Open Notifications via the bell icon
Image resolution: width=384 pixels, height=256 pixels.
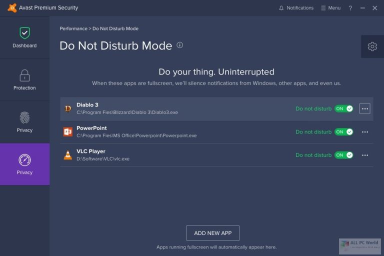281,8
